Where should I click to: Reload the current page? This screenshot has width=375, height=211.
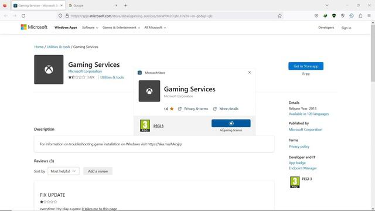pyautogui.click(x=23, y=16)
